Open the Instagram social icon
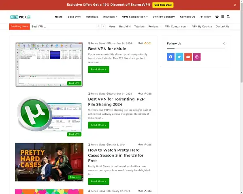Viewport: 243px width, 194px height. tap(197, 57)
